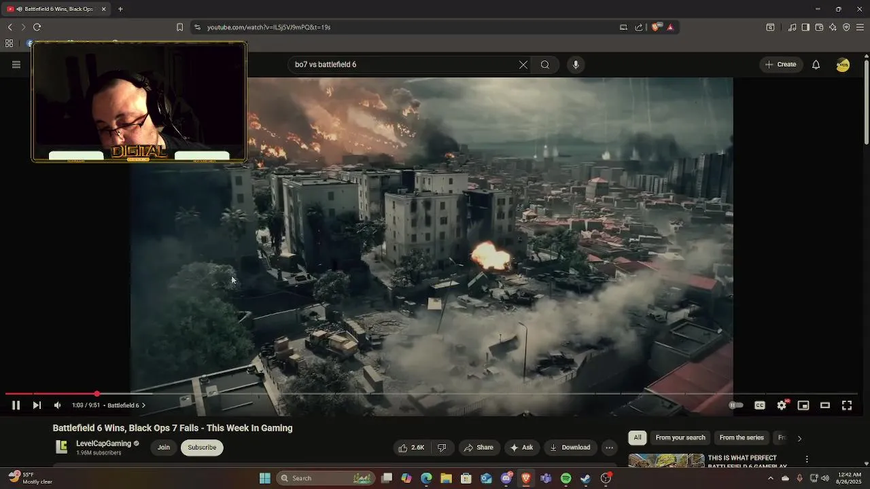Open the Brave Wallet icon
Screen dimensions: 870x489
819,27
